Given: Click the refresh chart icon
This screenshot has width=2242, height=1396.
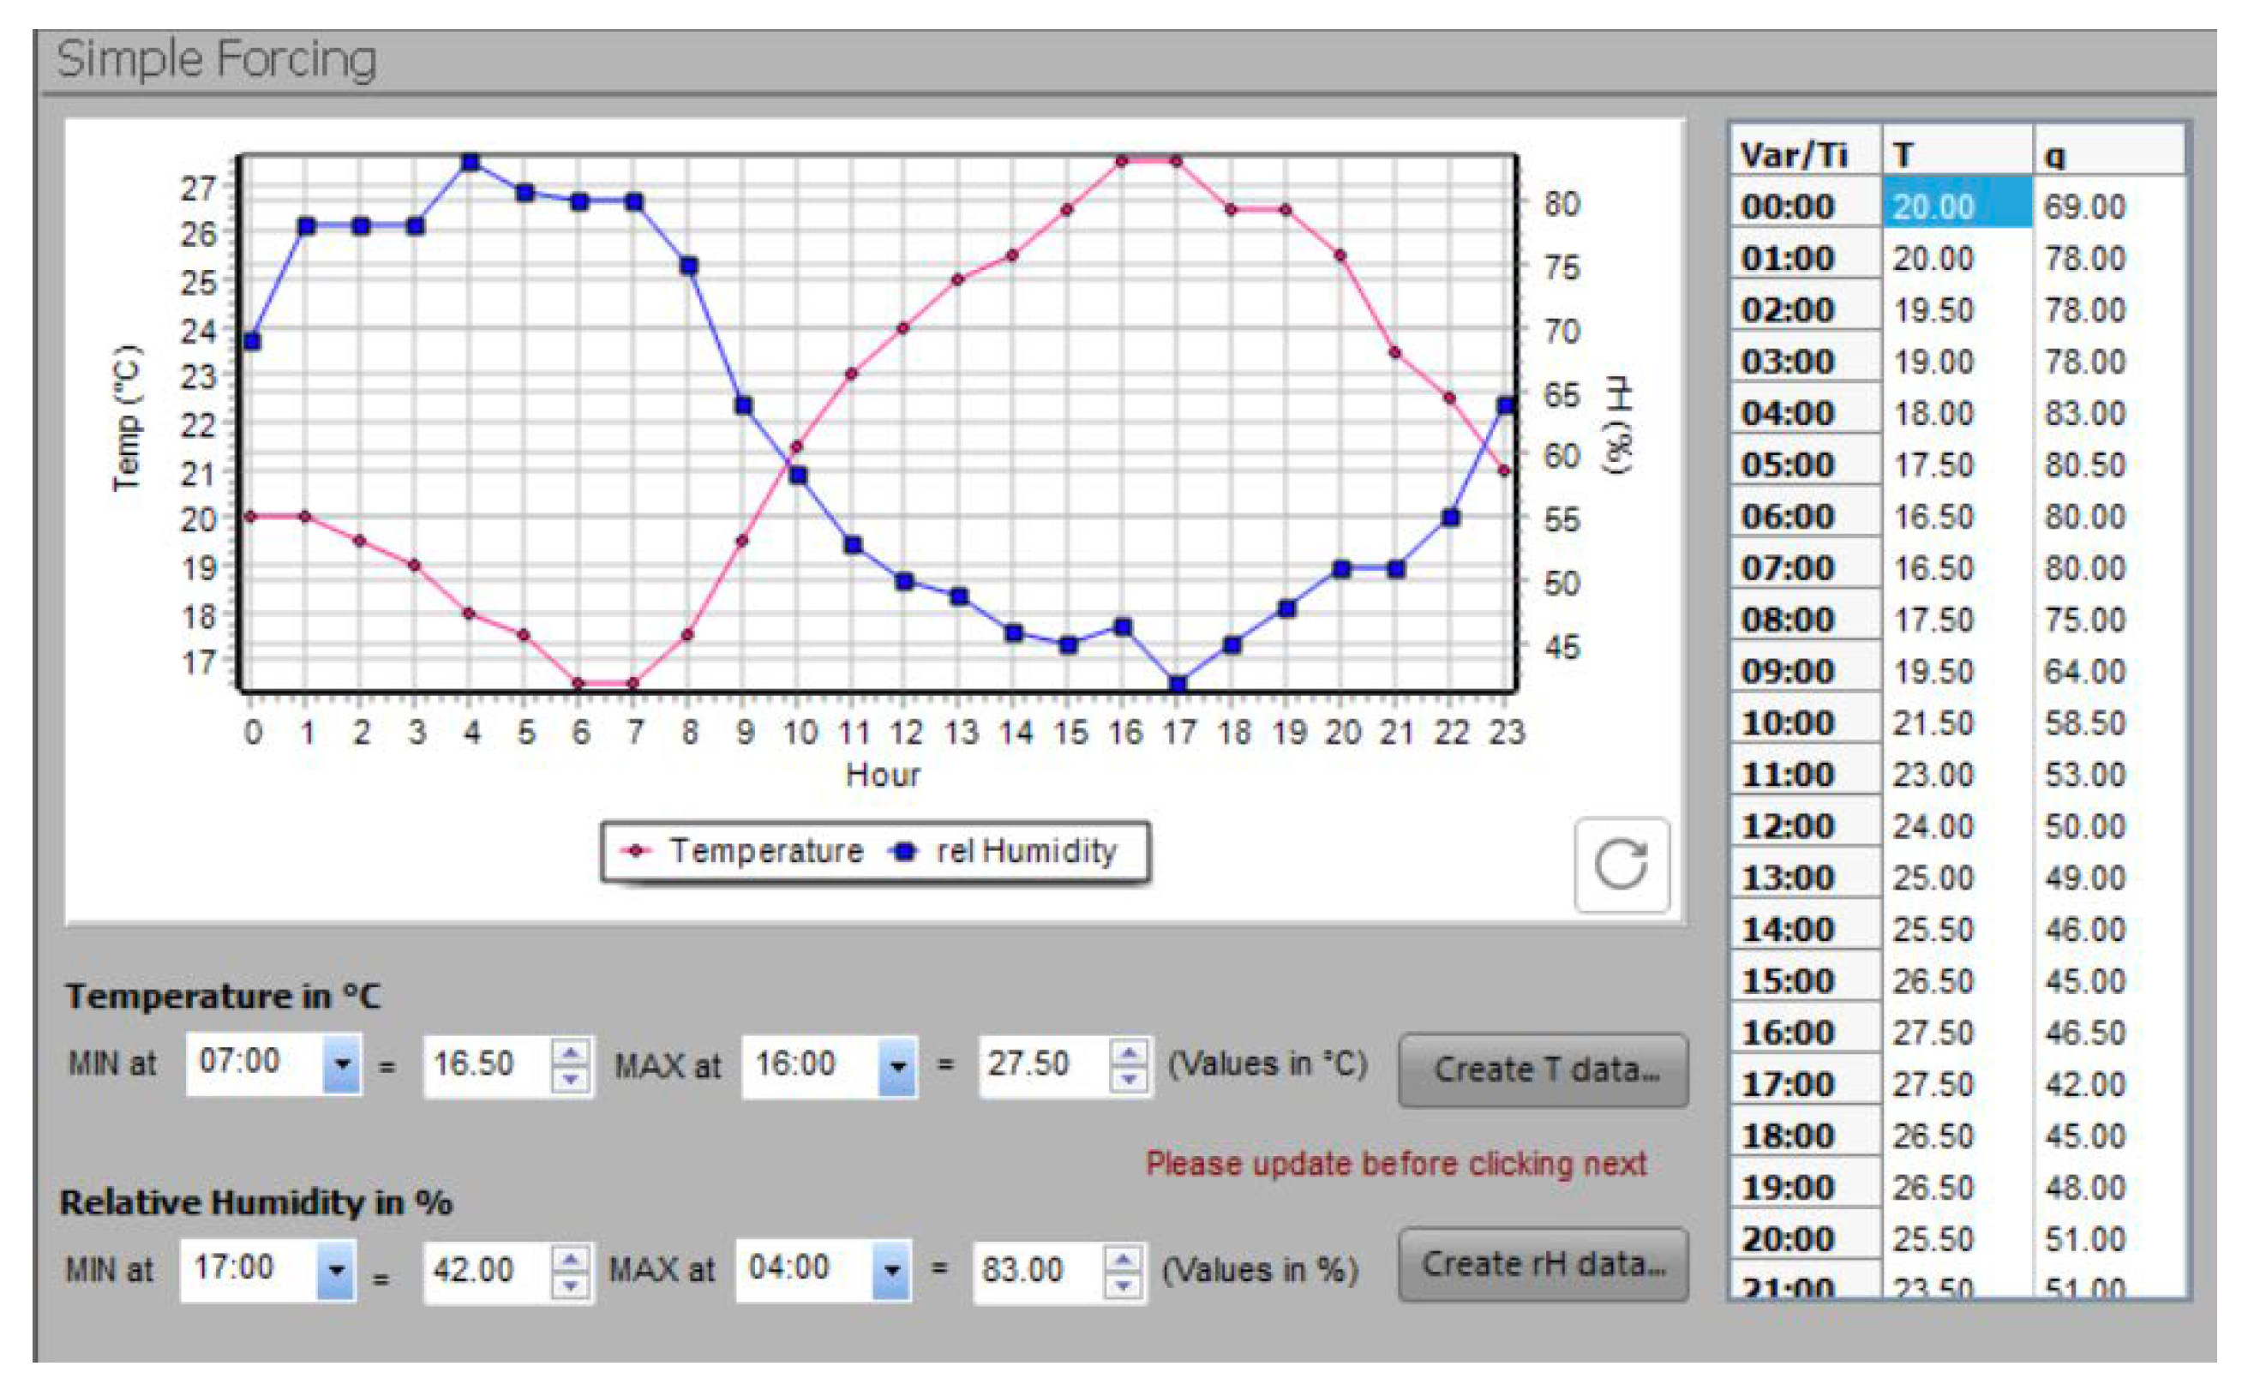Looking at the screenshot, I should pos(1621,866).
